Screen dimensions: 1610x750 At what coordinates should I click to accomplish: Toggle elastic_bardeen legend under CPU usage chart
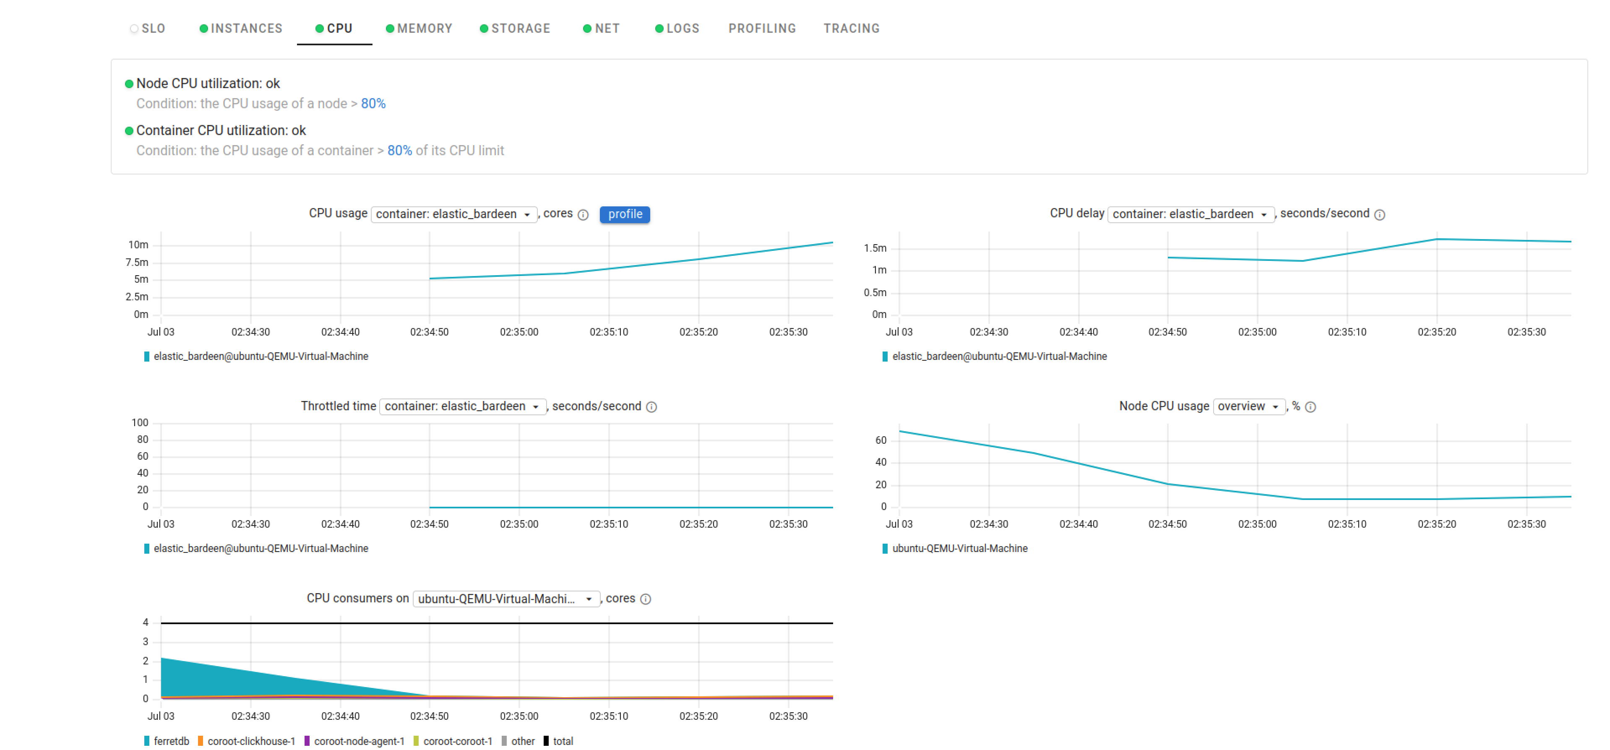(x=259, y=356)
